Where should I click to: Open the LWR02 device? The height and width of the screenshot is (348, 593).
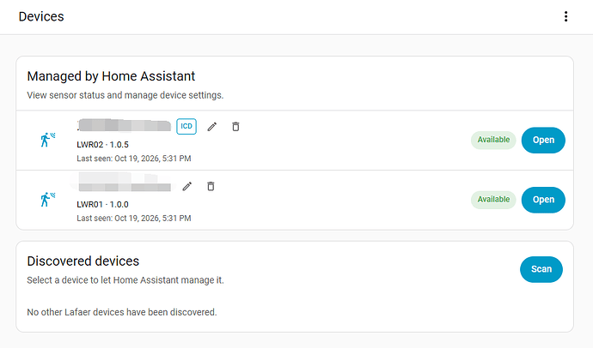tap(543, 140)
